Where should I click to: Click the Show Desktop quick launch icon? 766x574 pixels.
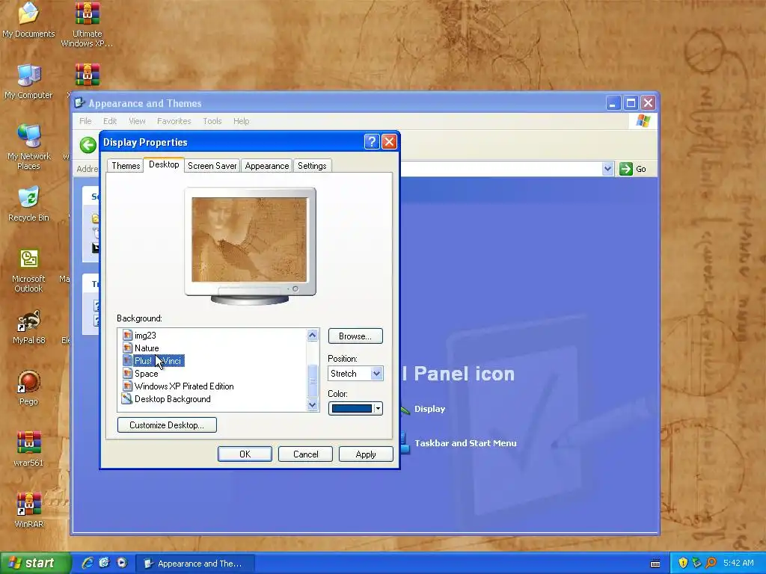click(104, 563)
